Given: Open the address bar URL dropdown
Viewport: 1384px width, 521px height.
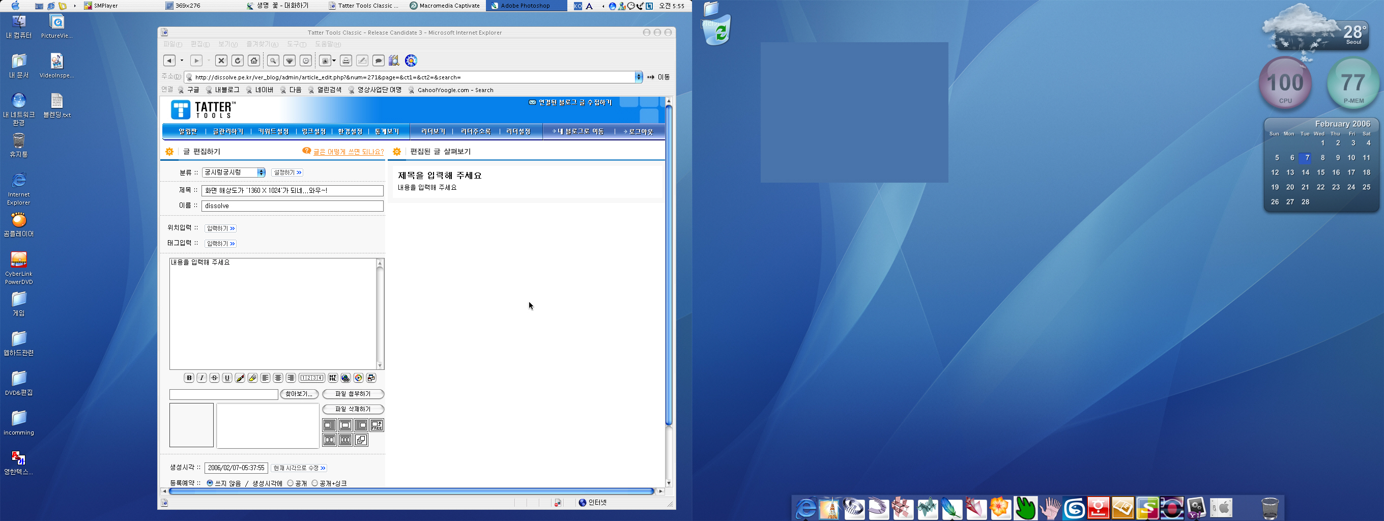Looking at the screenshot, I should pyautogui.click(x=638, y=77).
